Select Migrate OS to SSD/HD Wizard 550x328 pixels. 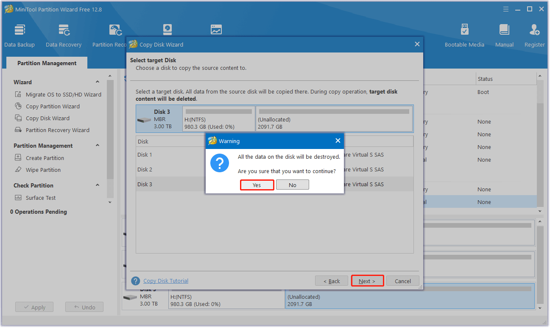point(64,94)
